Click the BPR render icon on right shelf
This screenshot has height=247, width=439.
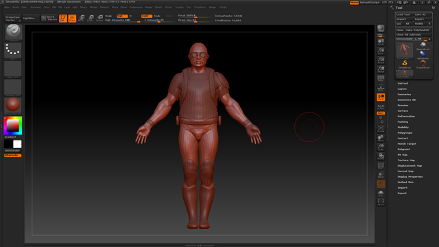[x=381, y=30]
